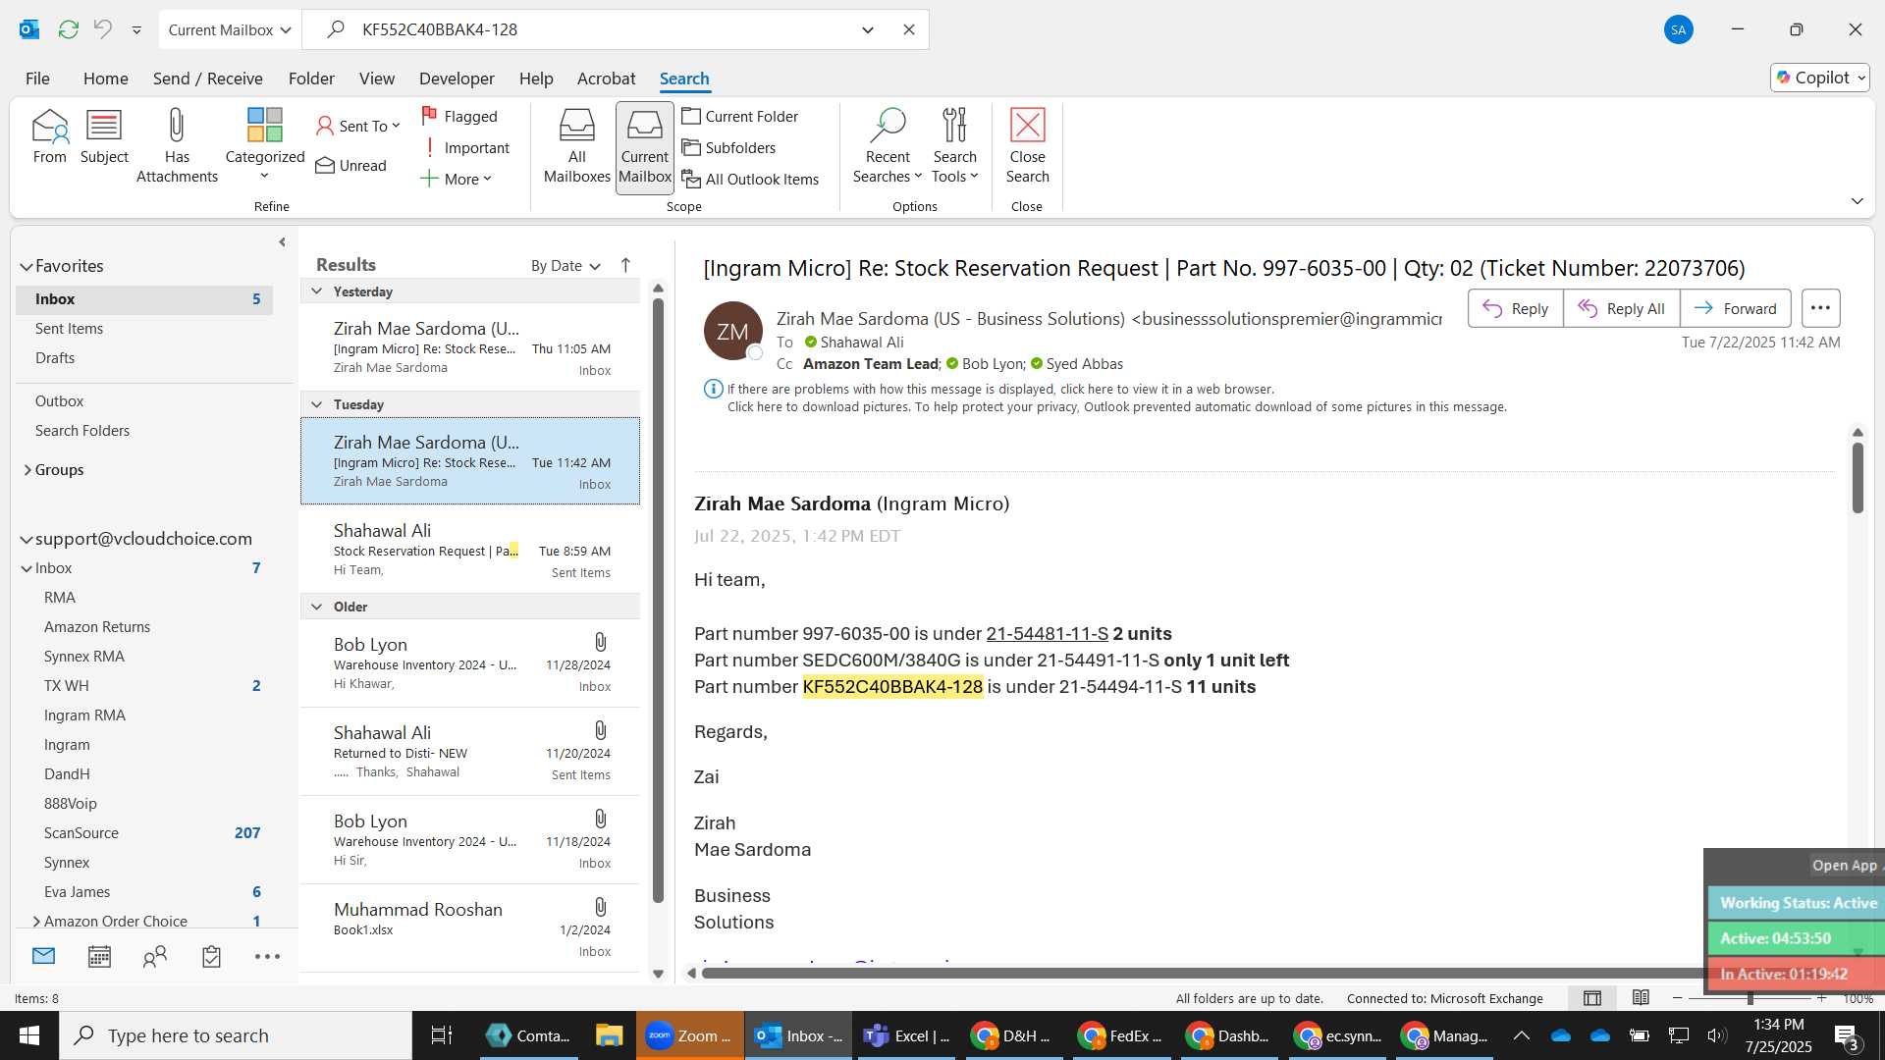Reverse sort order arrow in Results
Image resolution: width=1885 pixels, height=1060 pixels.
tap(625, 265)
